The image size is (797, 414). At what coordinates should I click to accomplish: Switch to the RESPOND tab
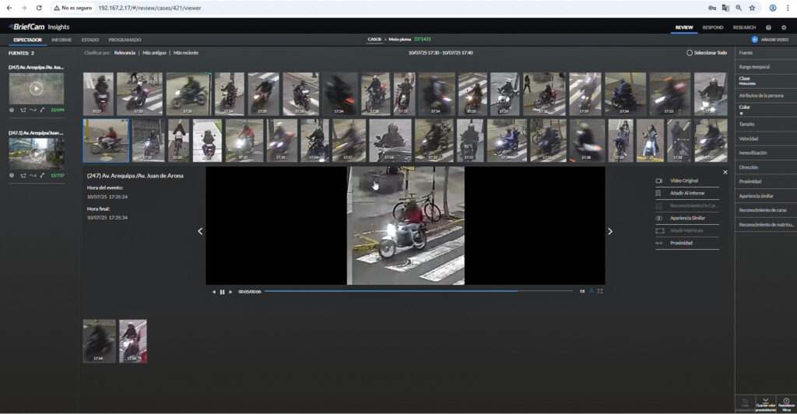[x=712, y=27]
